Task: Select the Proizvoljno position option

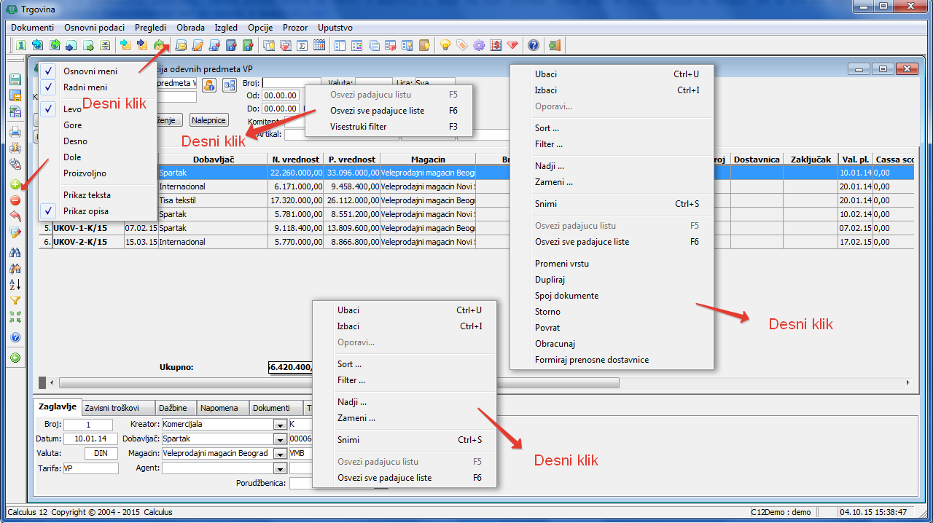Action: [x=98, y=173]
